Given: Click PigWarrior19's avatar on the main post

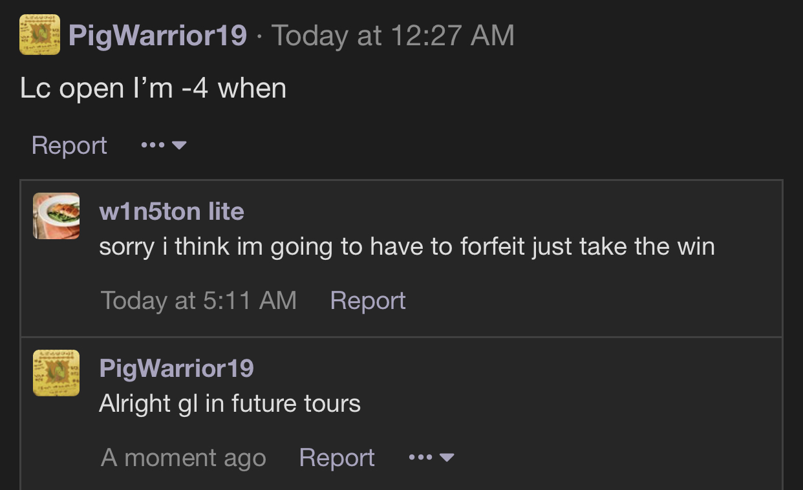Looking at the screenshot, I should (x=40, y=34).
